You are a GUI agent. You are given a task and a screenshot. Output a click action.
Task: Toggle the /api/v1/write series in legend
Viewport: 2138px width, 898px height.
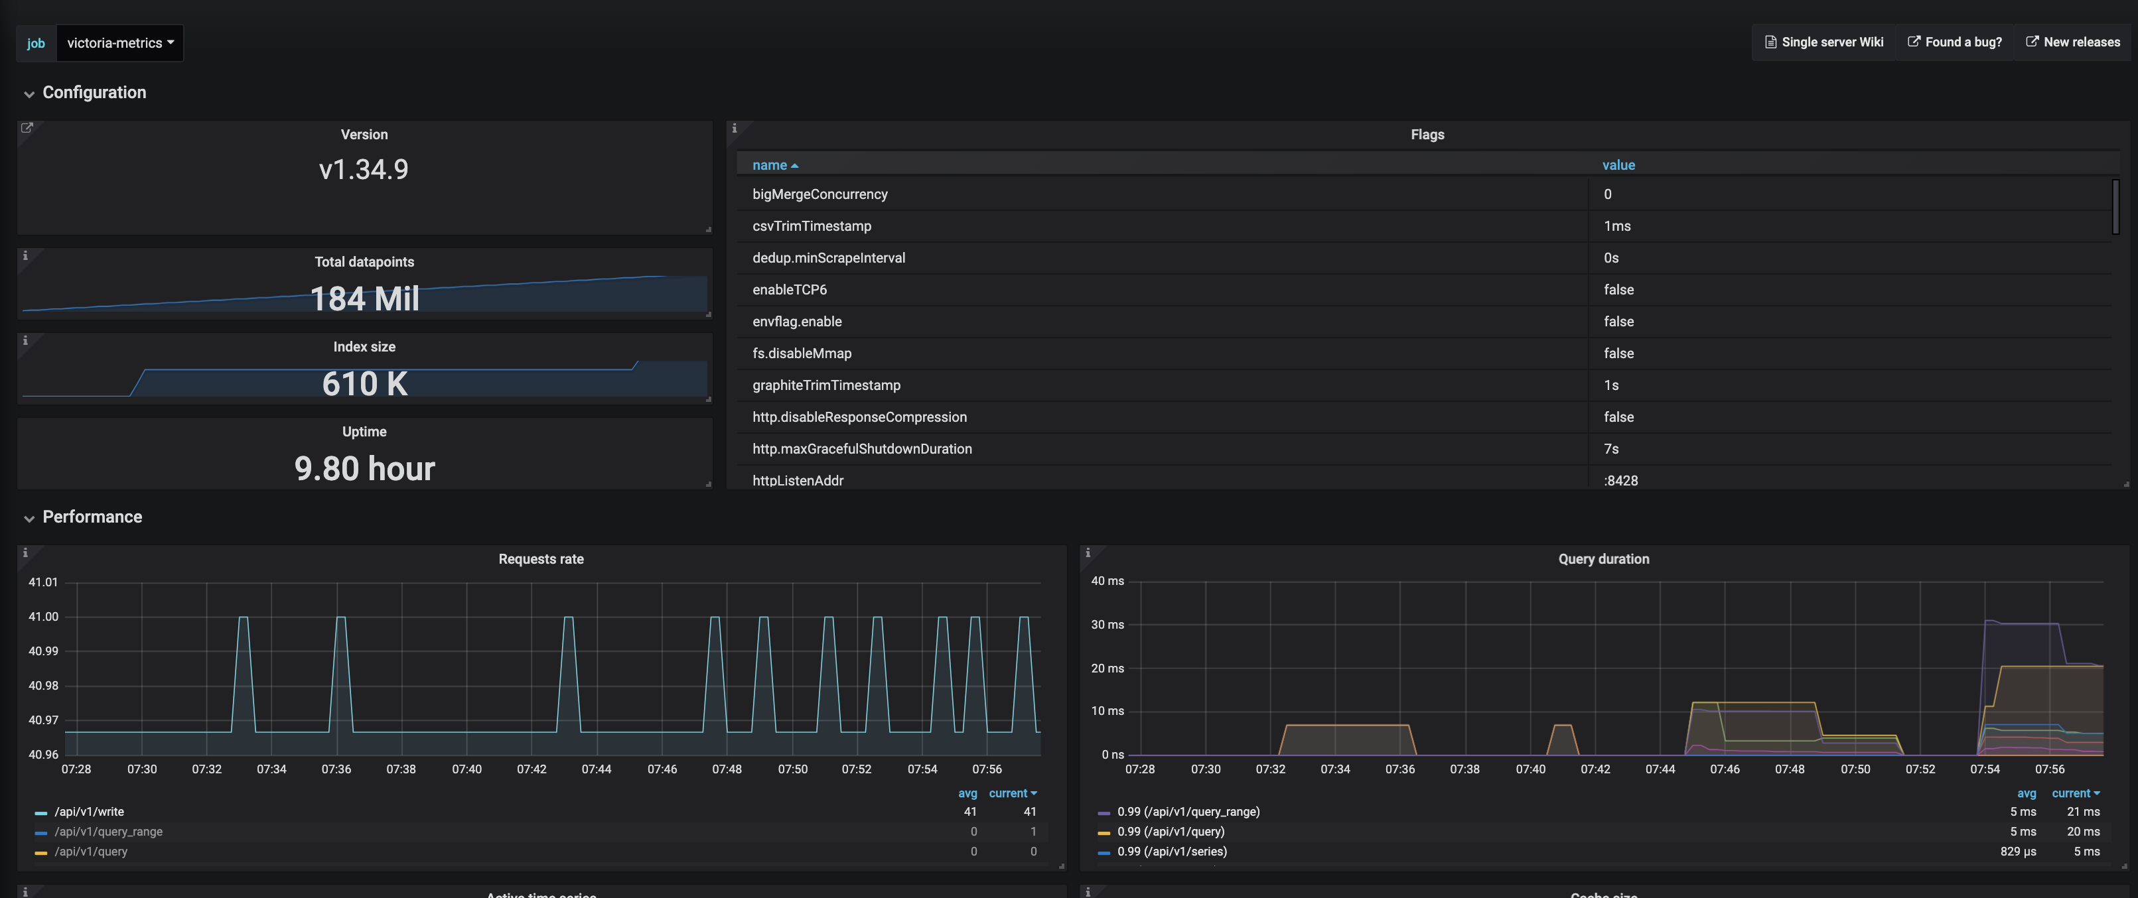(x=89, y=812)
